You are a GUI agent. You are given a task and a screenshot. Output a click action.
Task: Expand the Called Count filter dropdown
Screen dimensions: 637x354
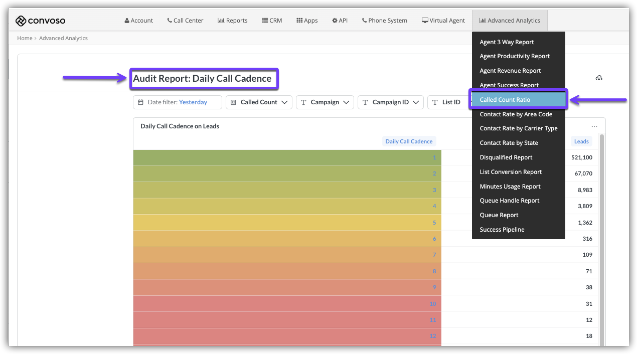pos(258,102)
